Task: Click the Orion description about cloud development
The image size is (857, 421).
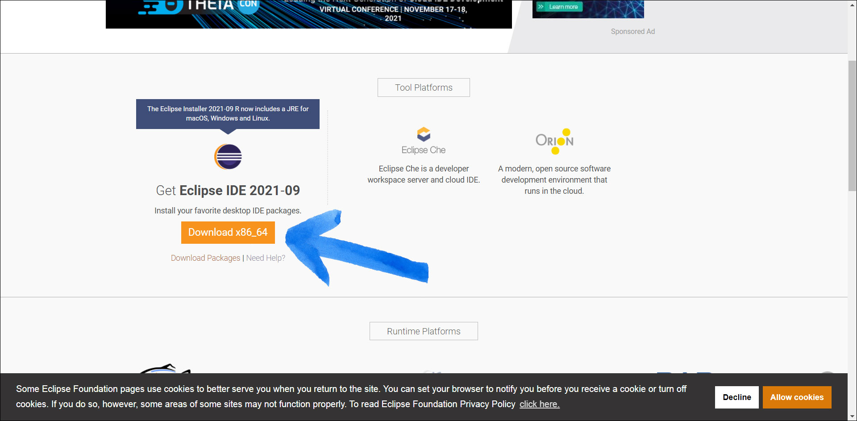Action: pos(554,180)
